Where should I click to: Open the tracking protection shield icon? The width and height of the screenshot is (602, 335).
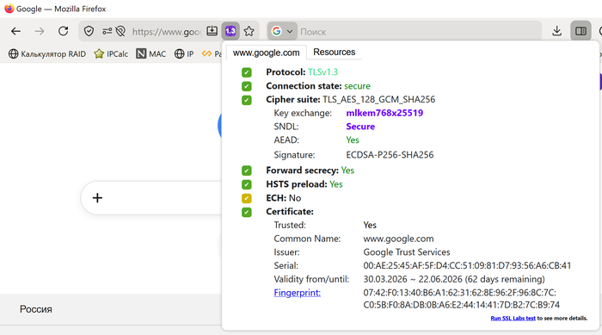pyautogui.click(x=89, y=31)
